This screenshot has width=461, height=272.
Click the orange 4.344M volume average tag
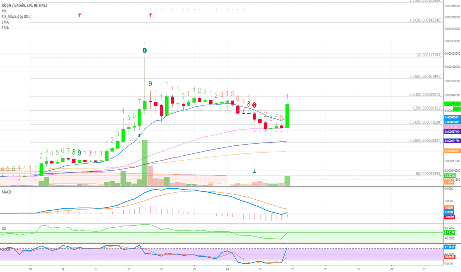pyautogui.click(x=449, y=182)
